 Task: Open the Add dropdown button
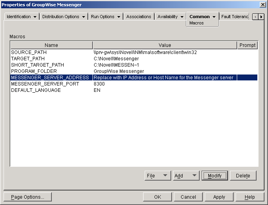point(186,175)
